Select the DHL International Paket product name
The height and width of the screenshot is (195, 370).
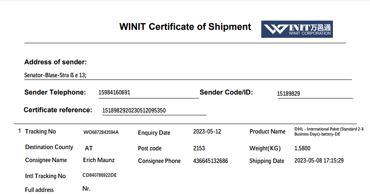click(329, 131)
